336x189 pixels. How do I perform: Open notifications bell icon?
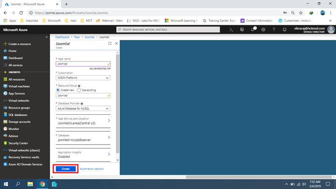[x=253, y=29]
